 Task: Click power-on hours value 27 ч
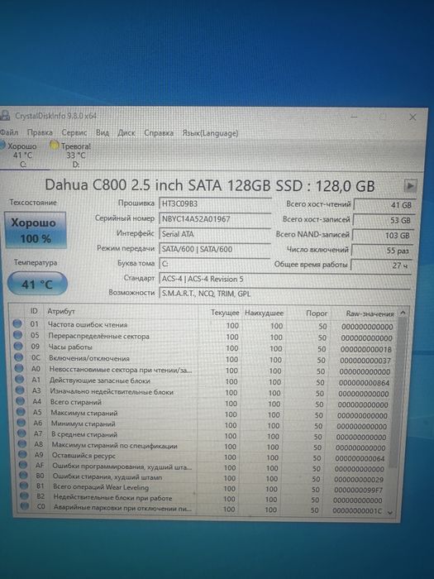(381, 266)
